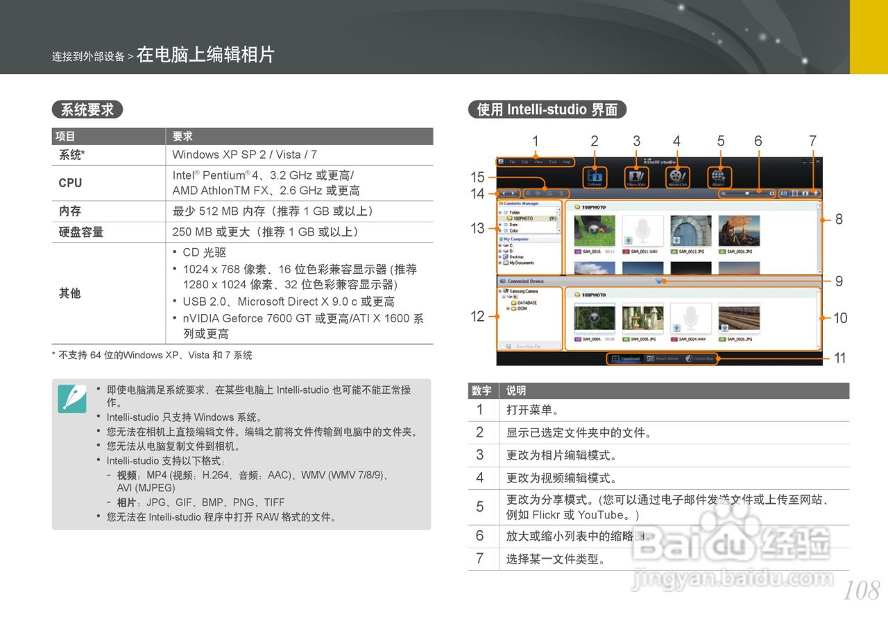Filter list to video files (film icon)

pyautogui.click(x=795, y=193)
